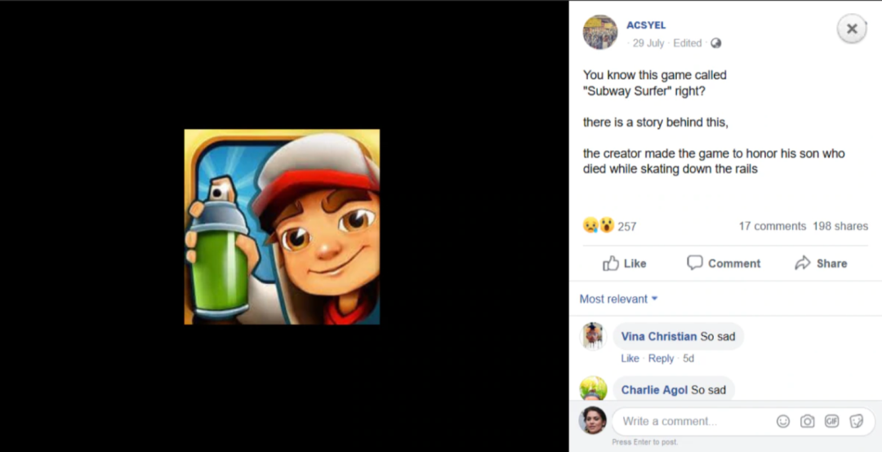Click "Press Enter to post." hint text
Screen dimensions: 882x452
(x=644, y=442)
